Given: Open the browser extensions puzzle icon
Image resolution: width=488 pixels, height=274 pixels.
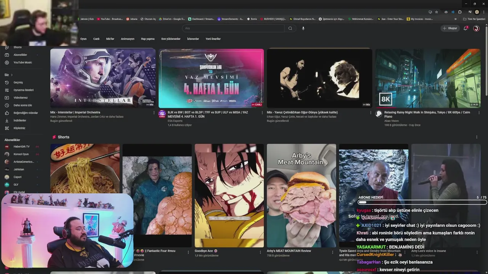Looking at the screenshot, I should point(460,12).
